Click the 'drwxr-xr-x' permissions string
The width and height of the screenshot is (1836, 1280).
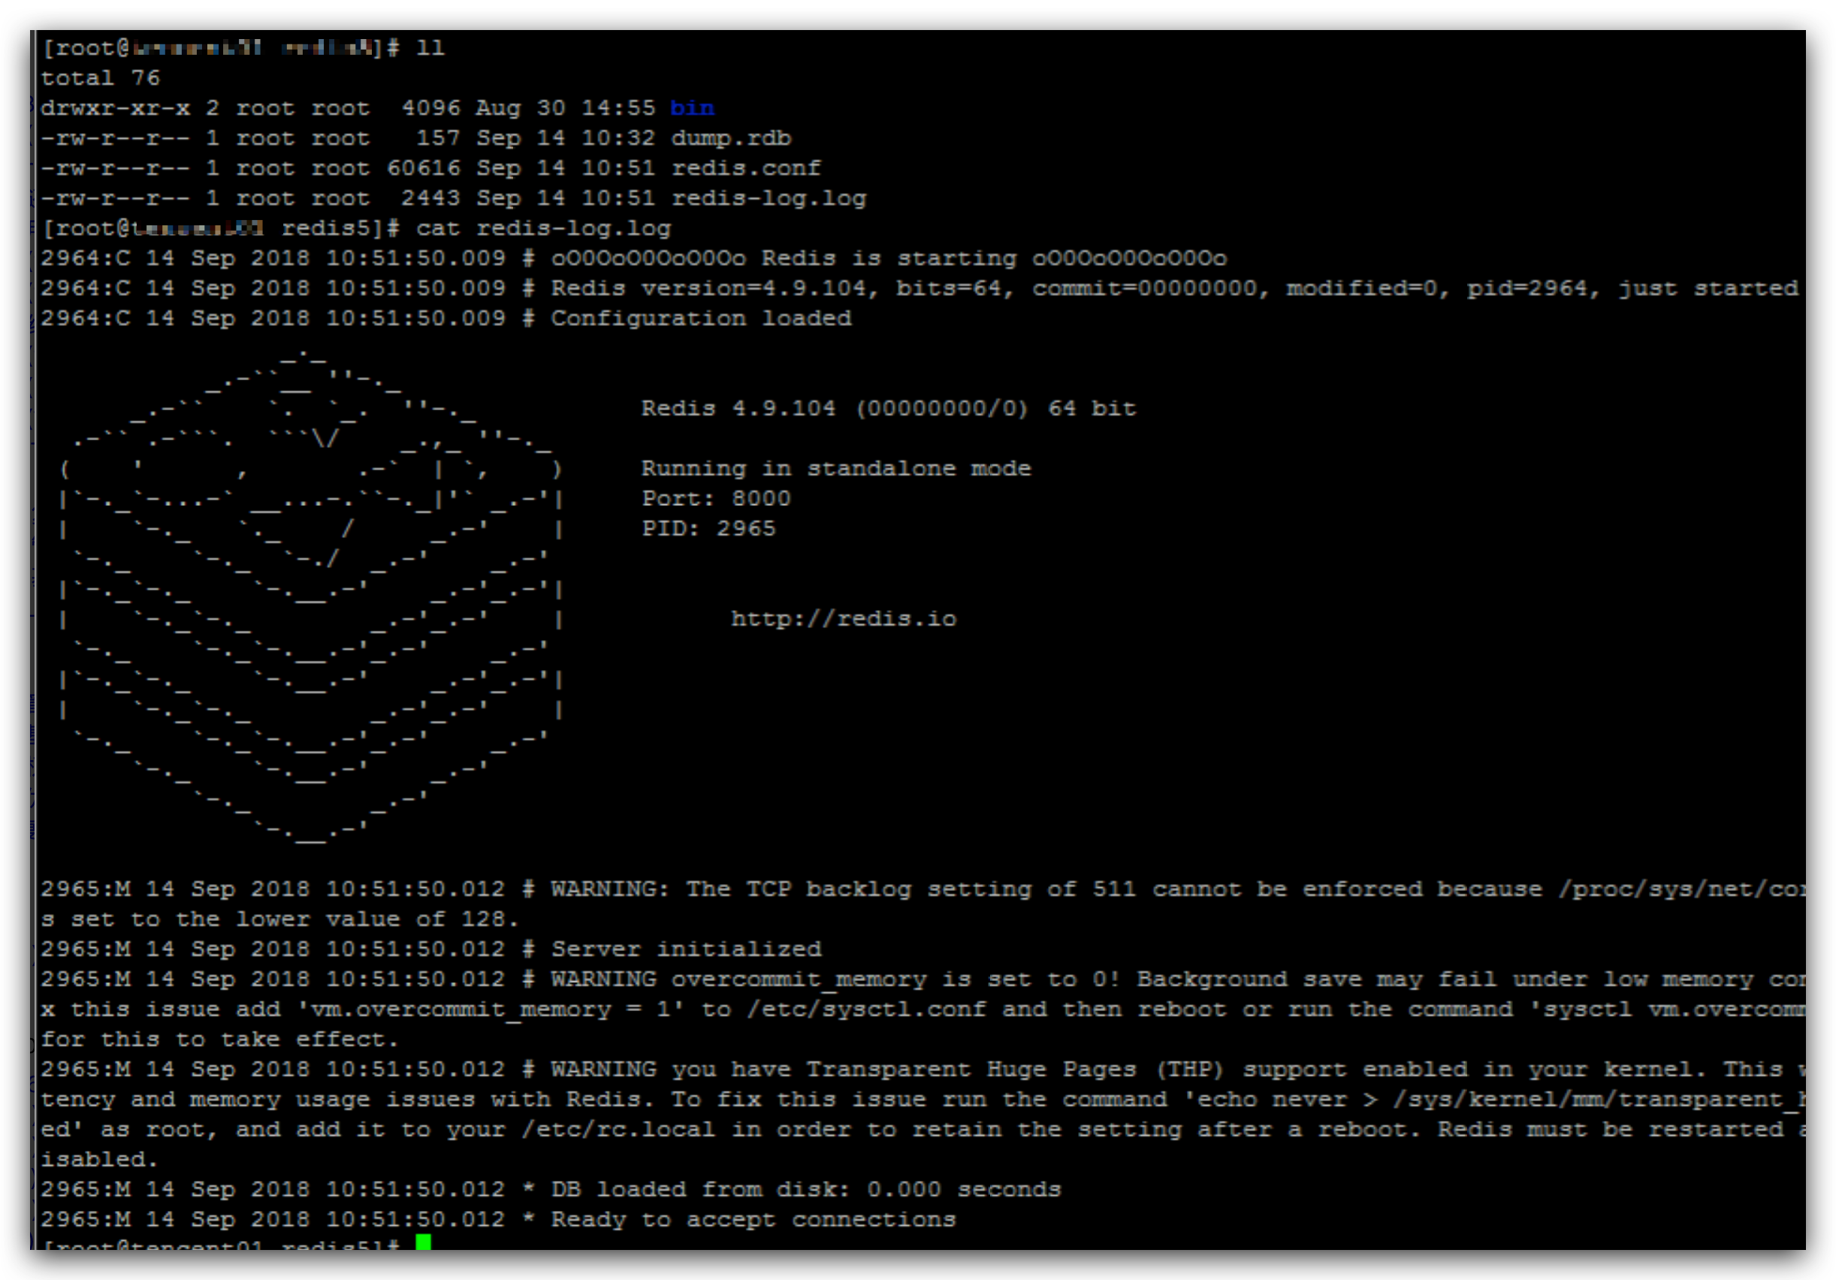[x=115, y=108]
